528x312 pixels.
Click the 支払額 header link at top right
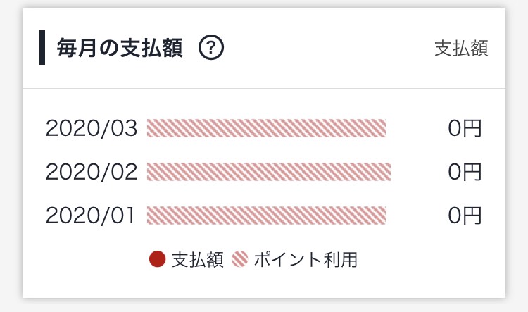coord(461,48)
